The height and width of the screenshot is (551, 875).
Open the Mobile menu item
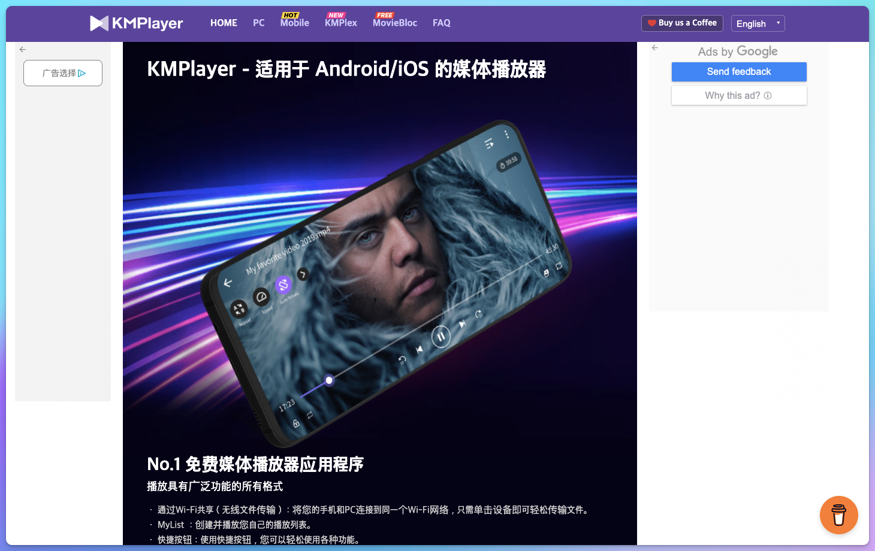295,23
